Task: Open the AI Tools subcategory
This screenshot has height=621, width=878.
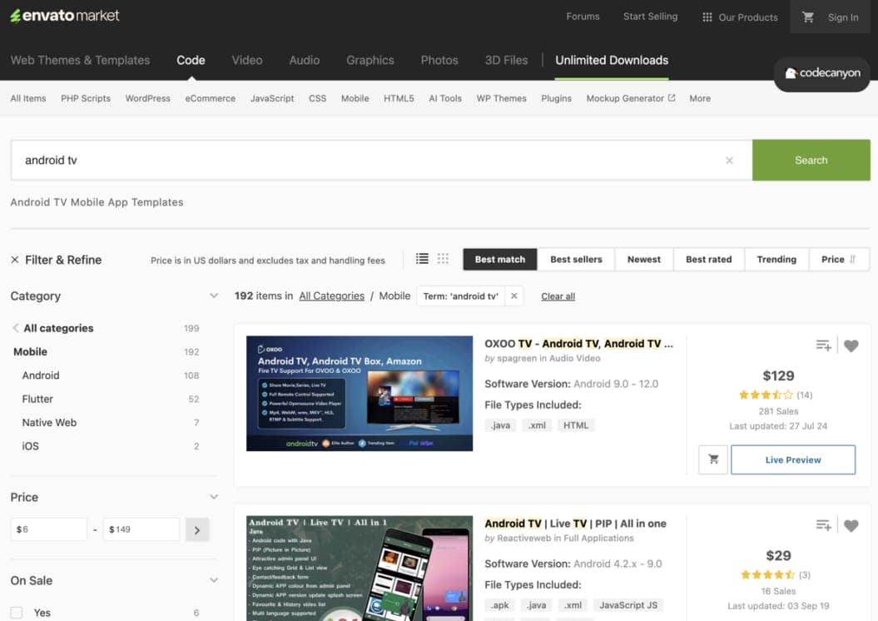Action: (445, 98)
